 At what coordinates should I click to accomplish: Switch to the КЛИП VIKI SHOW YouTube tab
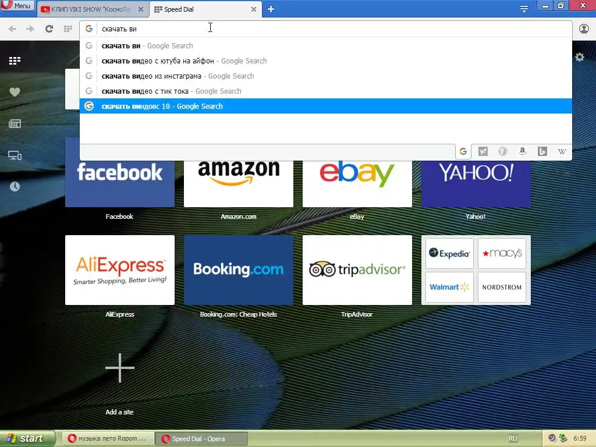pos(91,9)
